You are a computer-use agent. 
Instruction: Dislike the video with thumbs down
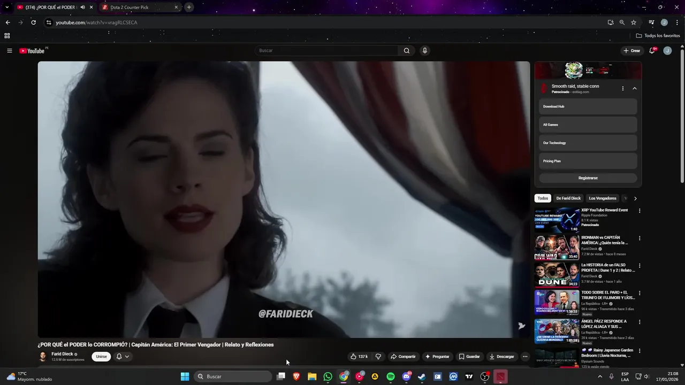coord(378,357)
